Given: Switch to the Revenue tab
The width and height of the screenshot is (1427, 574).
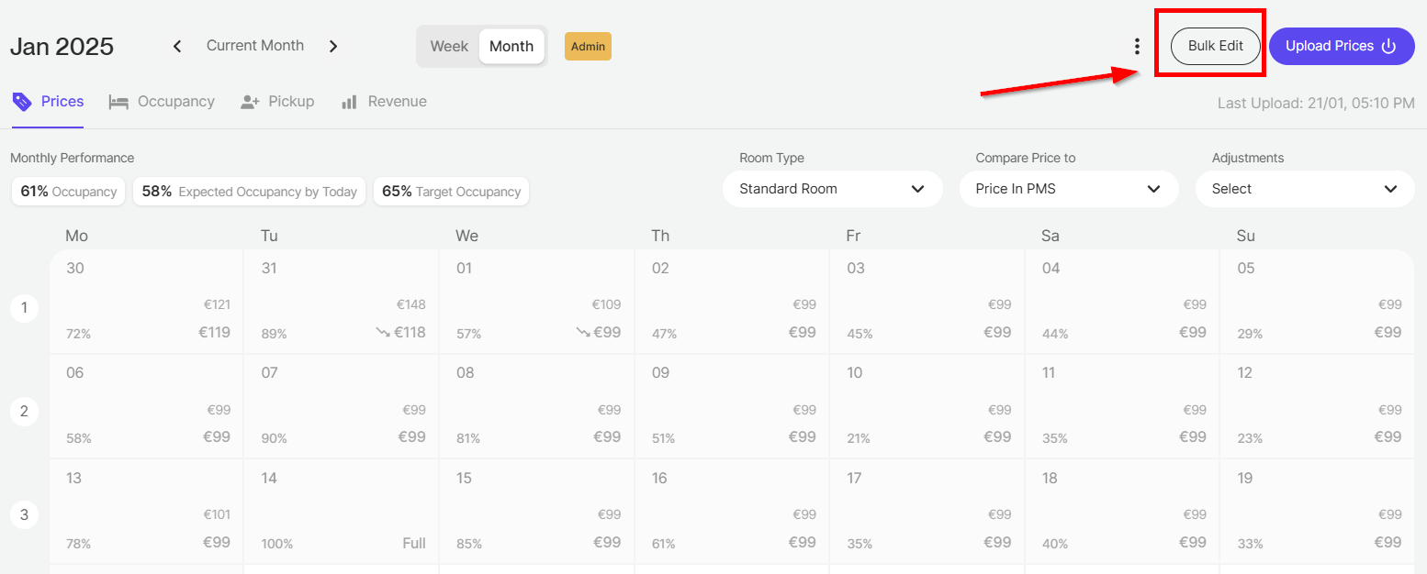Looking at the screenshot, I should (x=397, y=102).
